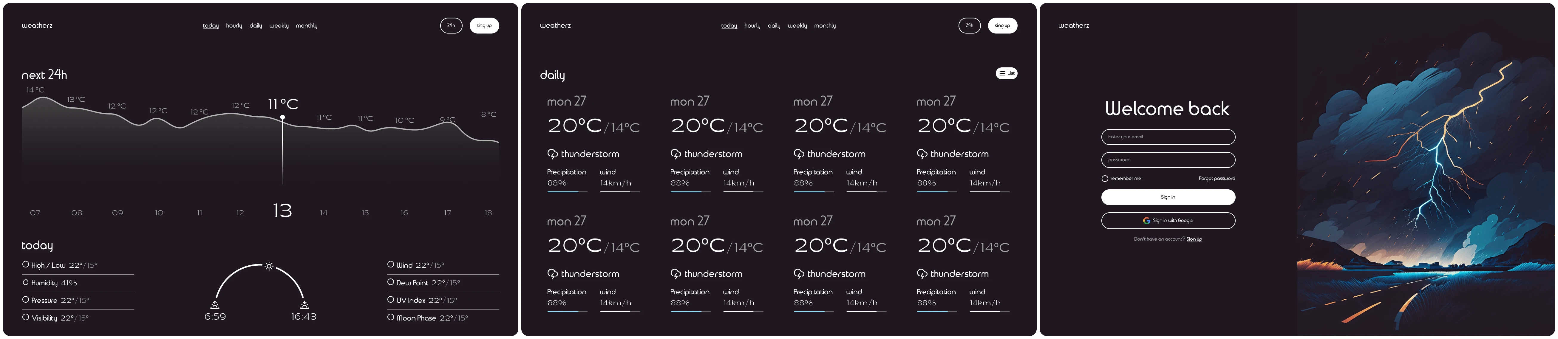Click the lightning storm illustration
The height and width of the screenshot is (339, 1558).
pyautogui.click(x=1426, y=169)
